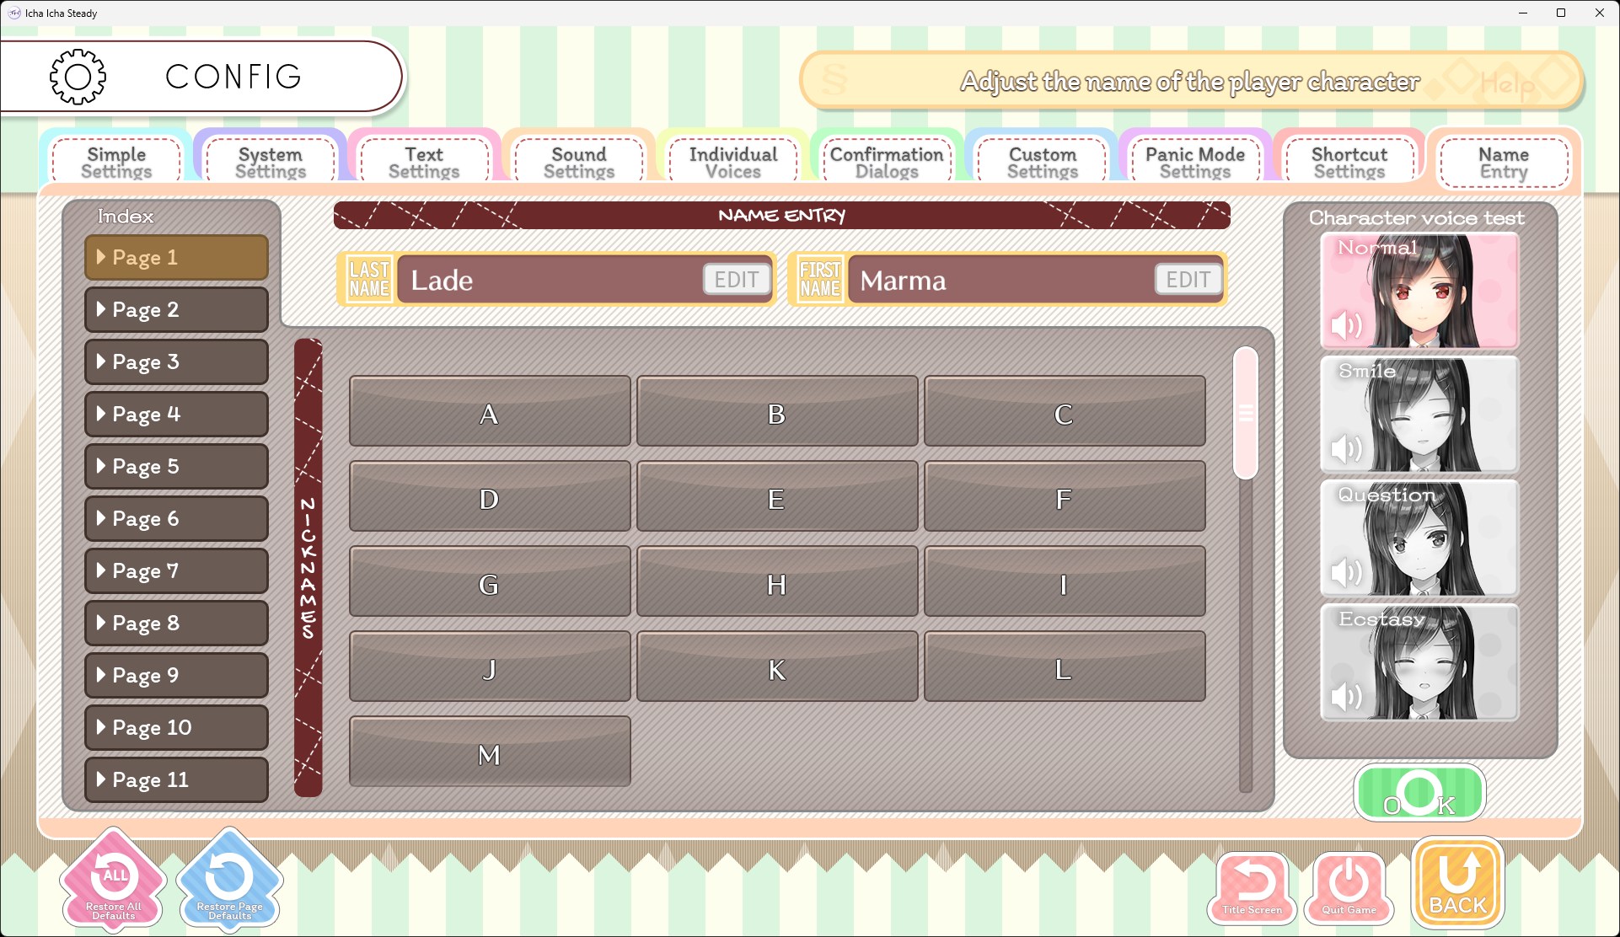This screenshot has height=937, width=1620.
Task: Click the Quit Game power icon
Action: pos(1349,888)
